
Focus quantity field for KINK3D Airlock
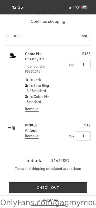click(x=83, y=136)
